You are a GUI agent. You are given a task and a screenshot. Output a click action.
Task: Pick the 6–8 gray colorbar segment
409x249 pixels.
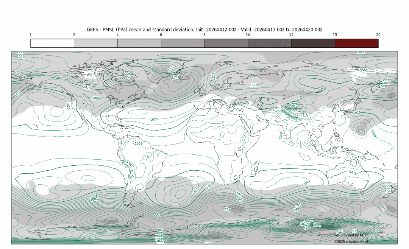[x=183, y=43]
